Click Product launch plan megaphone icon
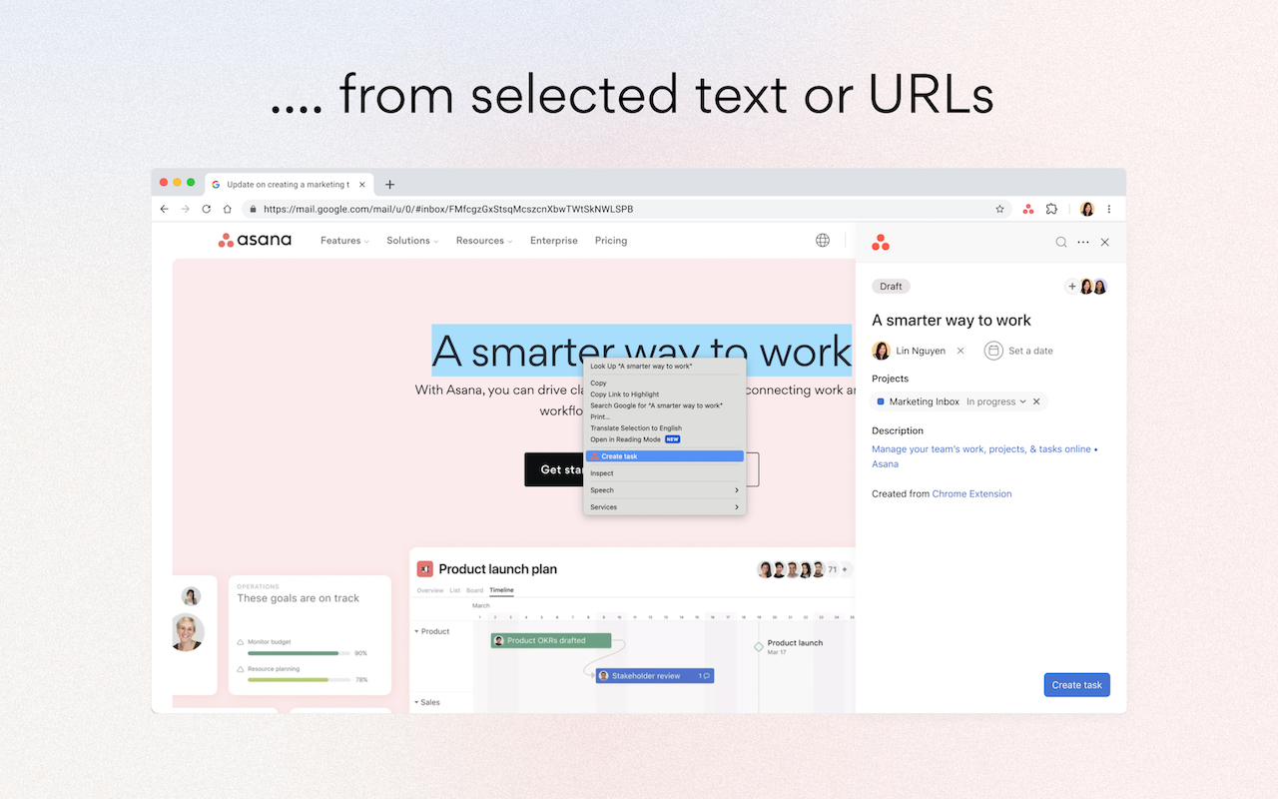This screenshot has height=799, width=1278. (x=425, y=569)
